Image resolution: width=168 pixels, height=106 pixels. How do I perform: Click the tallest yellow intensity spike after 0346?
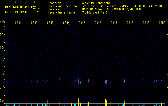coord(106,102)
